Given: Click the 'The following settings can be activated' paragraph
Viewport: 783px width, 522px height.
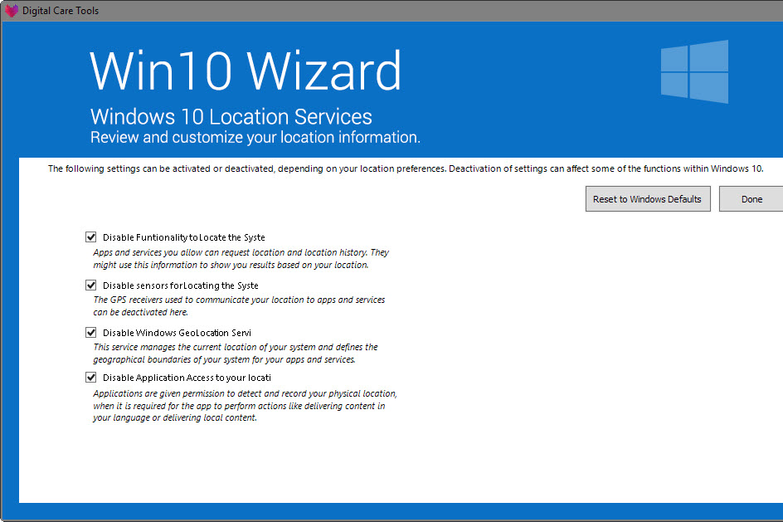Looking at the screenshot, I should click(x=406, y=168).
